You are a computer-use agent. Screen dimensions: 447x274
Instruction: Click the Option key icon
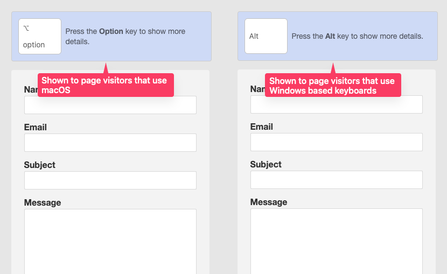40,37
